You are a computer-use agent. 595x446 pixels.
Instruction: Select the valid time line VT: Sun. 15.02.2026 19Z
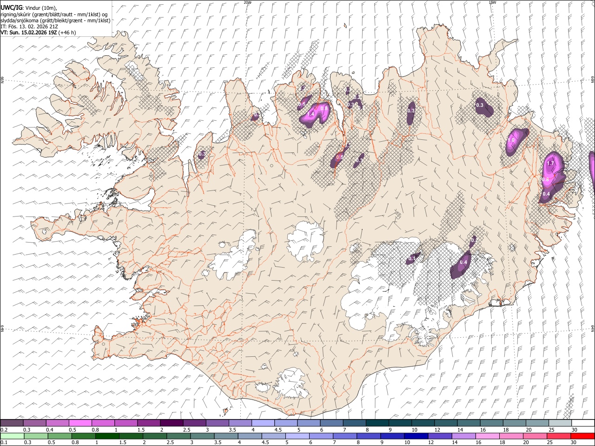click(x=38, y=33)
